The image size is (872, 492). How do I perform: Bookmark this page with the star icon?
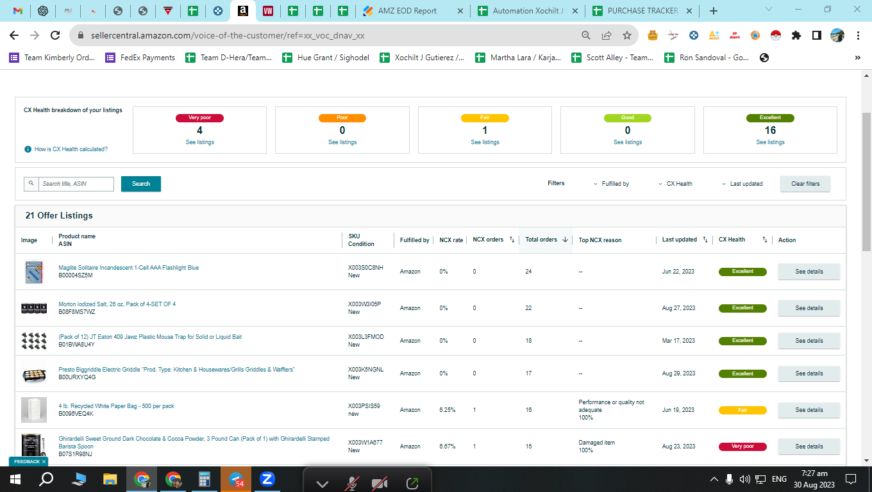point(627,36)
